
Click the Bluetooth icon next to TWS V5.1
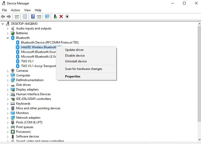(18, 61)
